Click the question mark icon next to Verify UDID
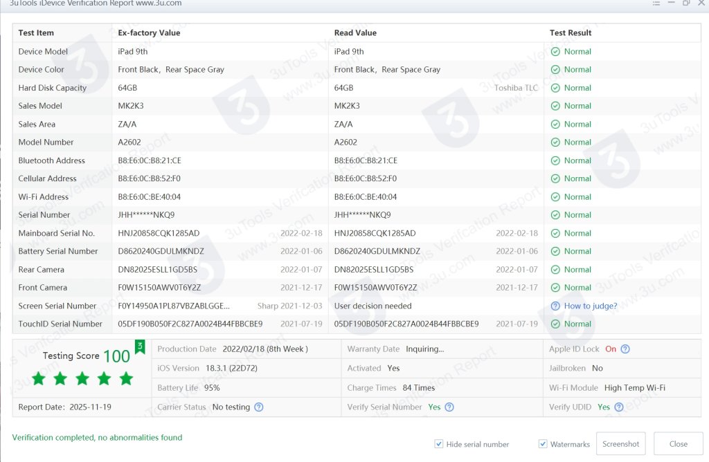This screenshot has width=709, height=462. 618,407
